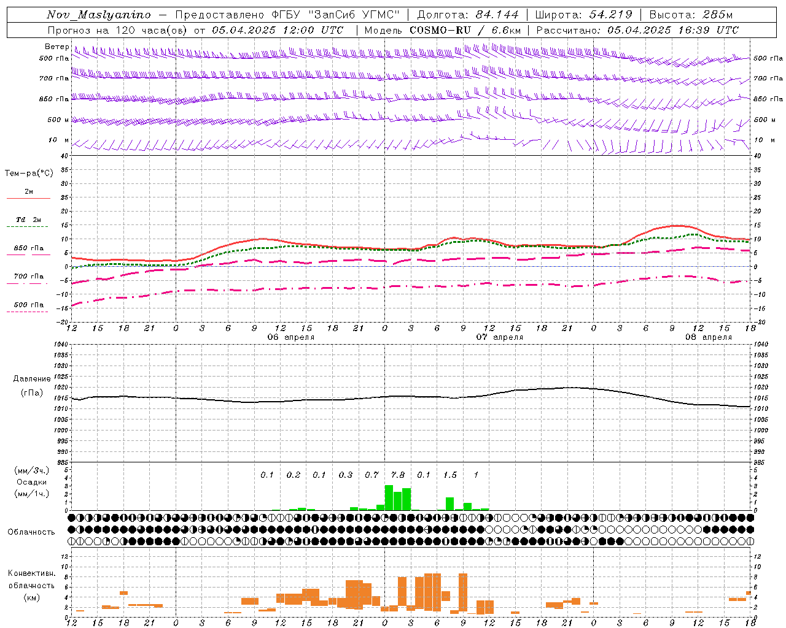The width and height of the screenshot is (786, 628).
Task: Click the Конвективн. convective cloud label
Action: pyautogui.click(x=32, y=573)
